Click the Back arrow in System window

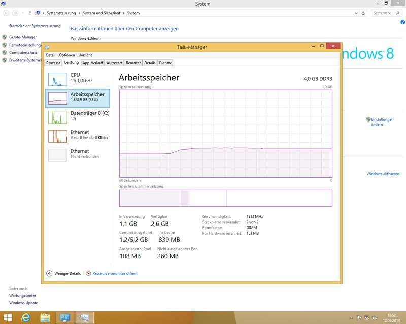coord(7,13)
